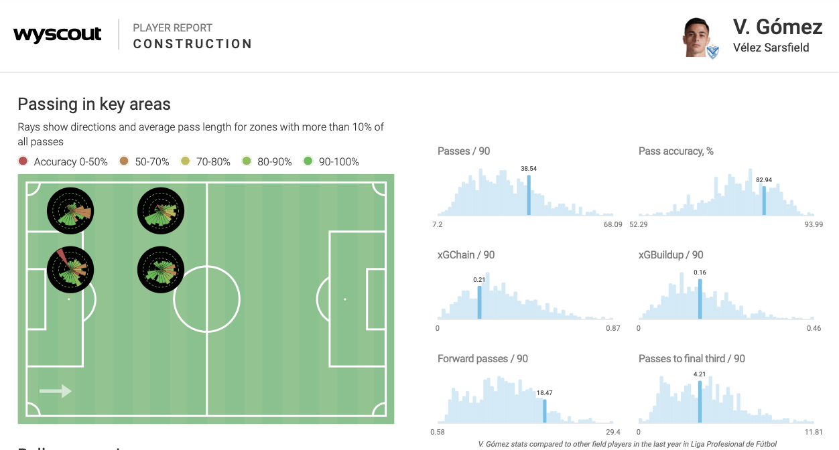The width and height of the screenshot is (839, 450).
Task: Click the bottom-left pass radar on pitch
Action: (x=70, y=270)
